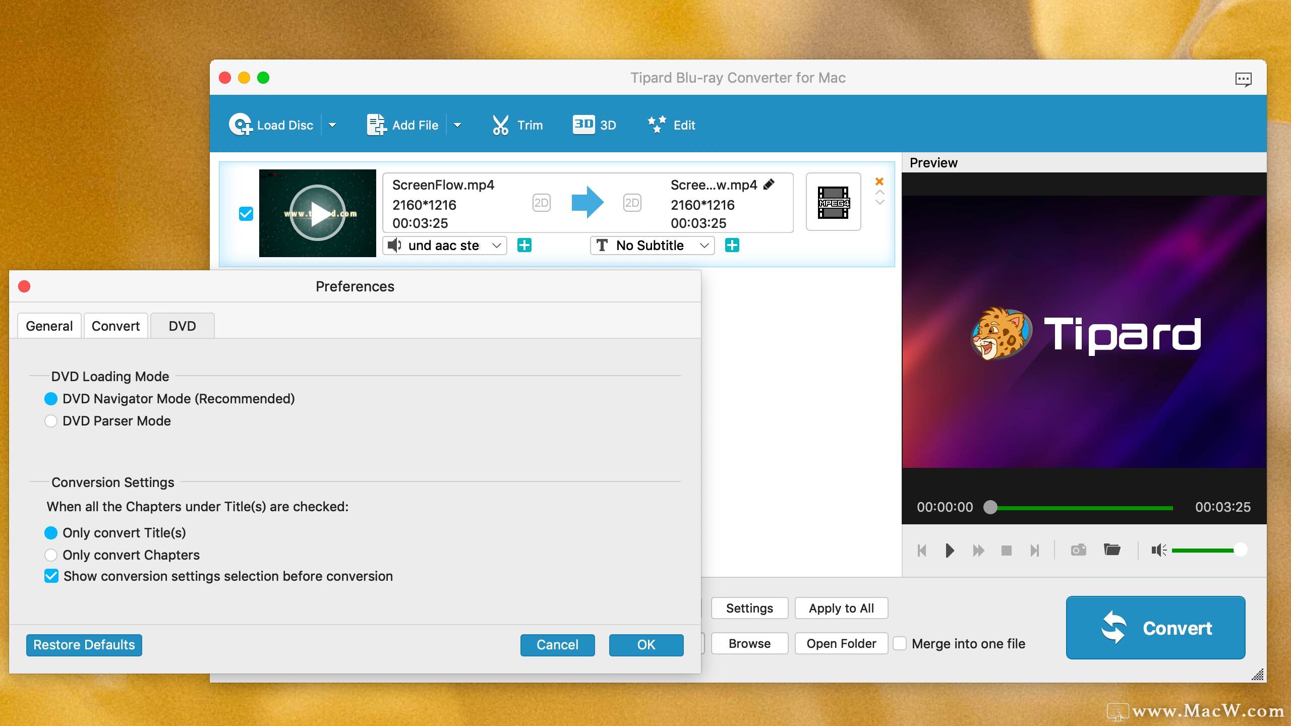1291x726 pixels.
Task: Click Cancel in Preferences dialog
Action: [x=558, y=645]
